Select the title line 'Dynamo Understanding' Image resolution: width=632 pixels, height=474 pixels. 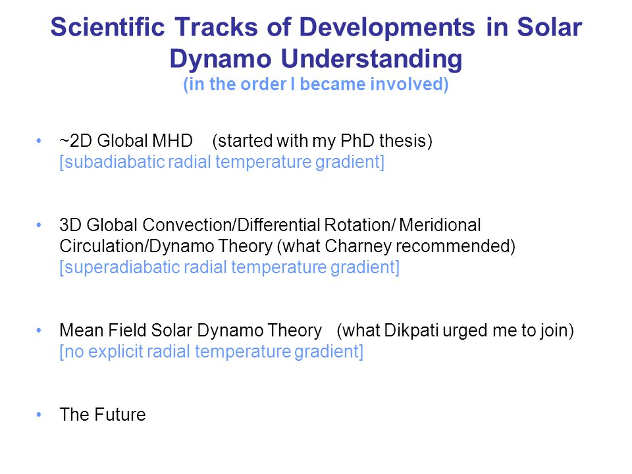[x=315, y=59]
